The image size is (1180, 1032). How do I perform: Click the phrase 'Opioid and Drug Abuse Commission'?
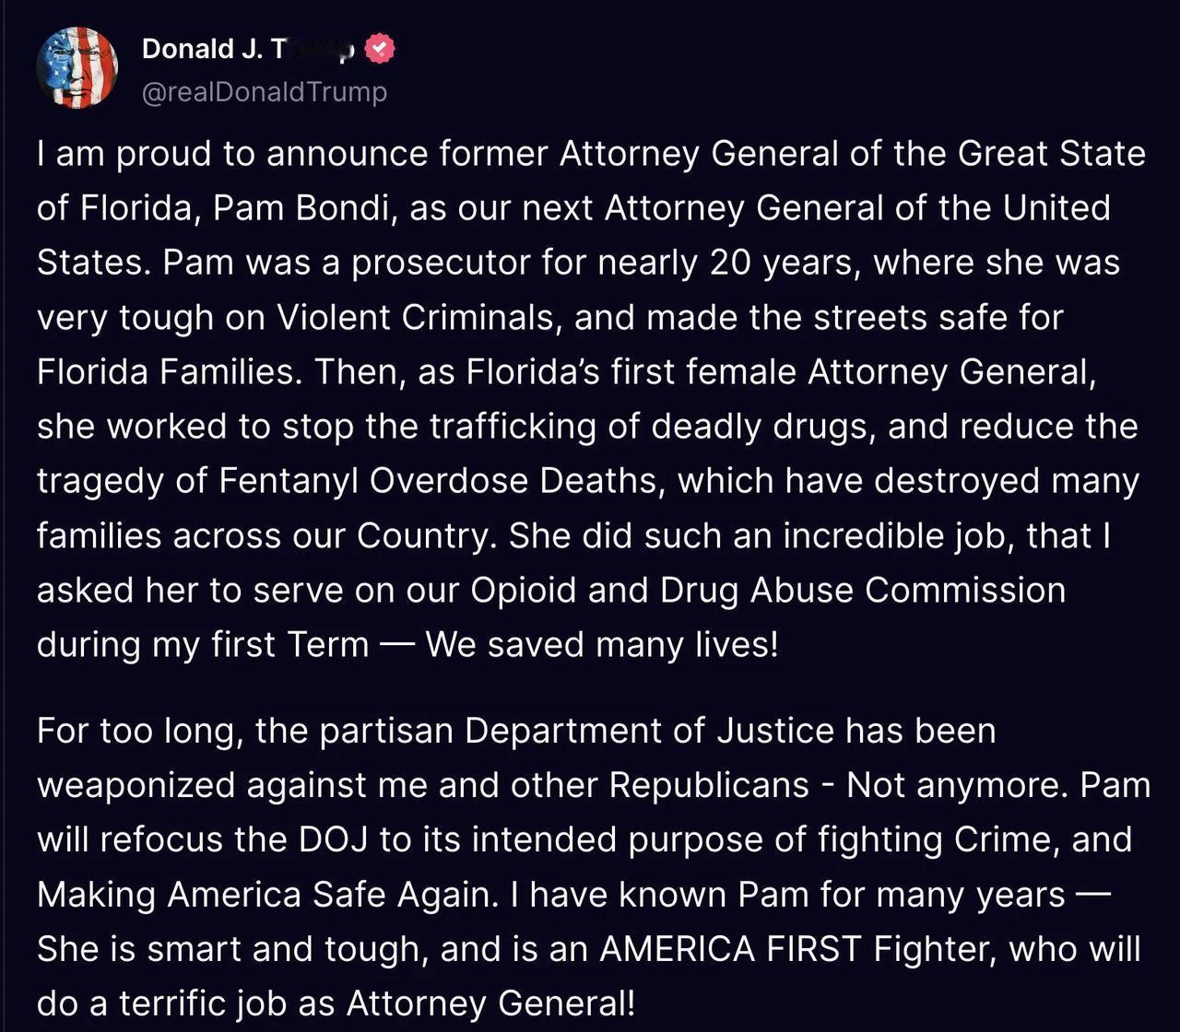tap(768, 590)
